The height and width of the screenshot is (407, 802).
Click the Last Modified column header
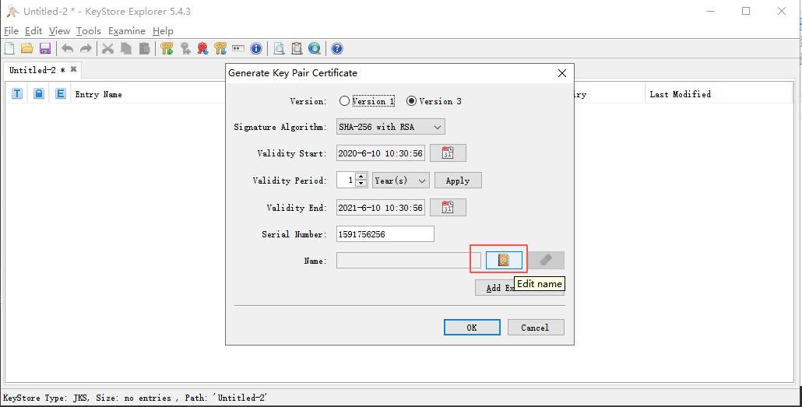pyautogui.click(x=681, y=94)
